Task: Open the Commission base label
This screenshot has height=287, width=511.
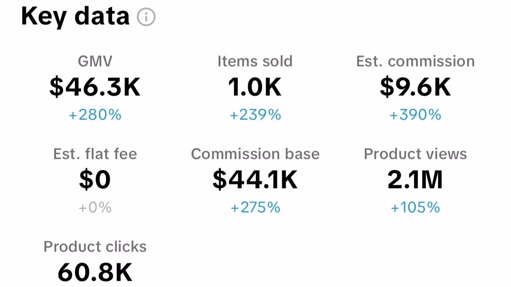Action: coord(255,154)
